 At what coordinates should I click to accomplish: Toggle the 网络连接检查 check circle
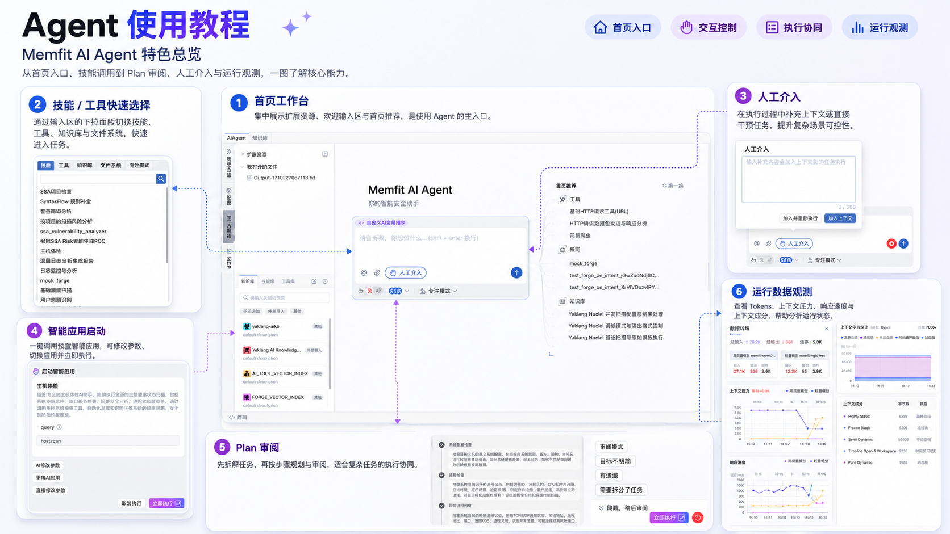coord(441,506)
